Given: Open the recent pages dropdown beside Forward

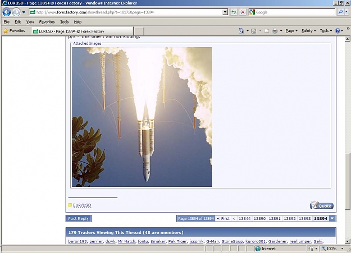Looking at the screenshot, I should click(24, 12).
